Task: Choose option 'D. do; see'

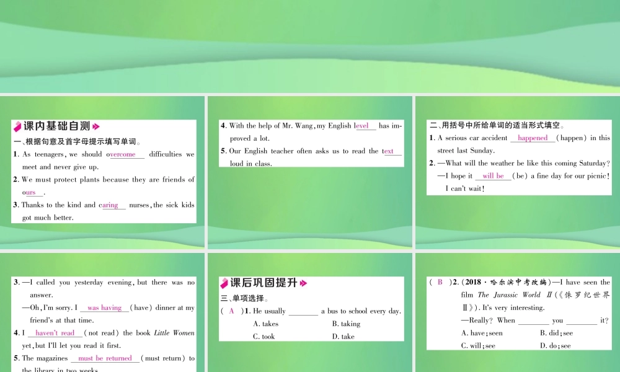Action: pos(555,345)
